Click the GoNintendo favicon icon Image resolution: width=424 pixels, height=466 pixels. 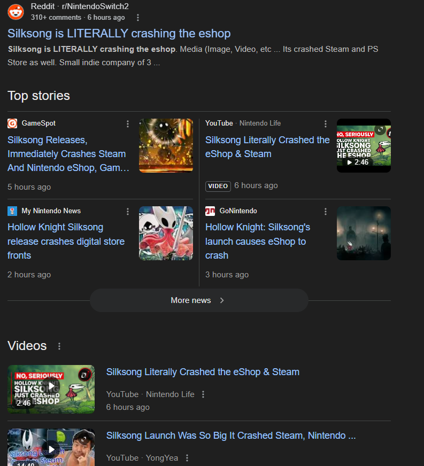(210, 211)
